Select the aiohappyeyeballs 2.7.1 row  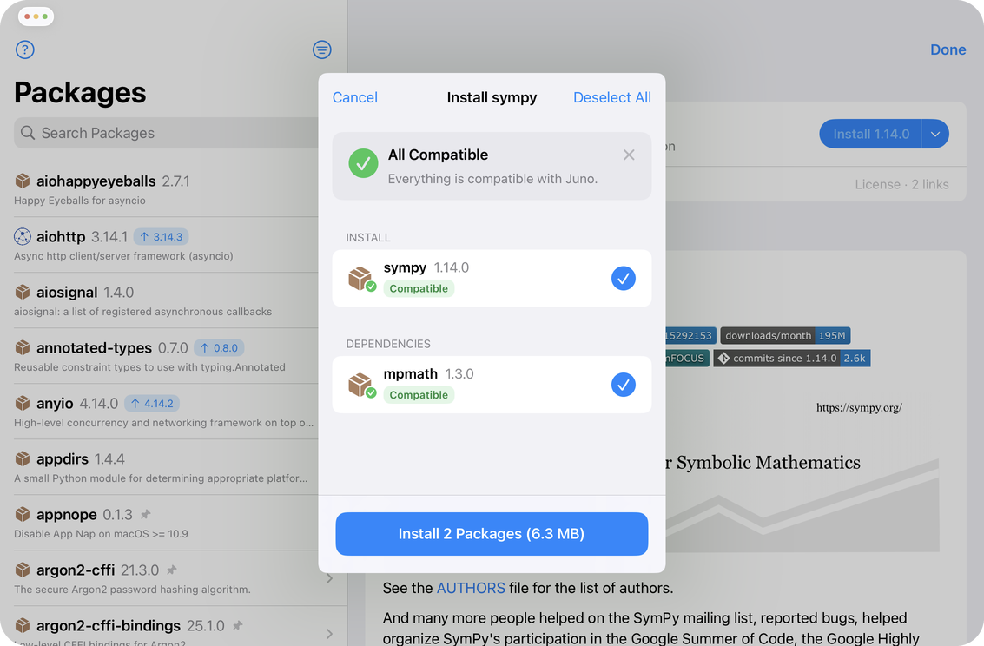click(166, 189)
